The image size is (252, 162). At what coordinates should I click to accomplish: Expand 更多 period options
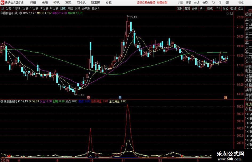click(x=95, y=8)
